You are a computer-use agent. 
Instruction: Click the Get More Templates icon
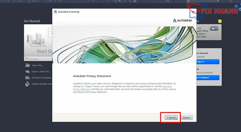(28, 78)
